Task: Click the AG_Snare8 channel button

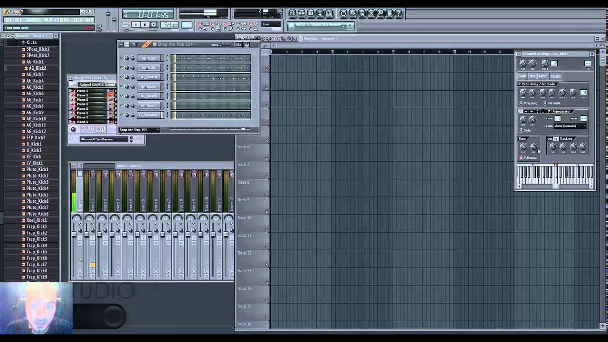Action: (150, 77)
